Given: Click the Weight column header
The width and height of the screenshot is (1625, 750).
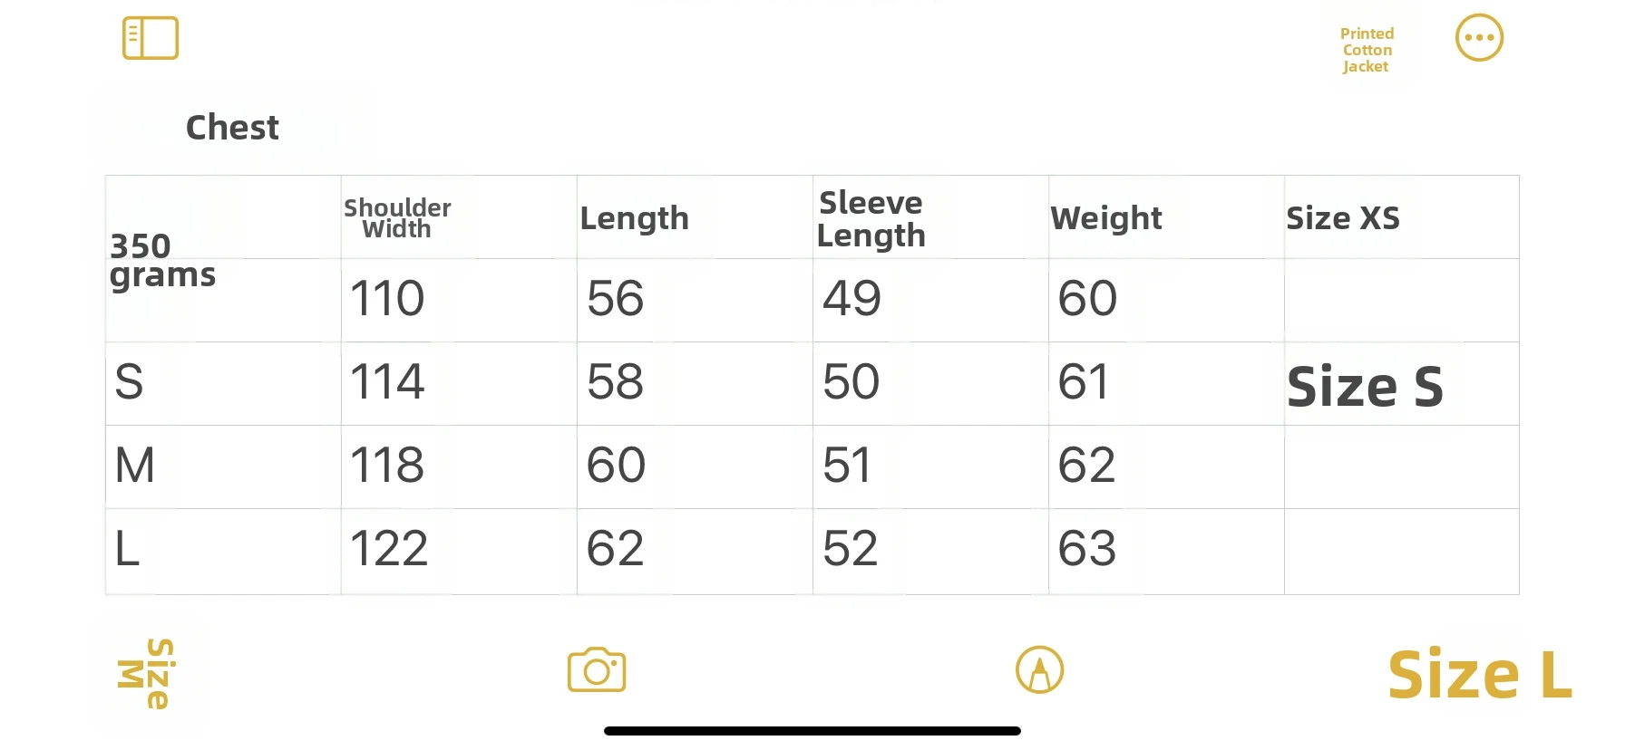Looking at the screenshot, I should (1105, 218).
